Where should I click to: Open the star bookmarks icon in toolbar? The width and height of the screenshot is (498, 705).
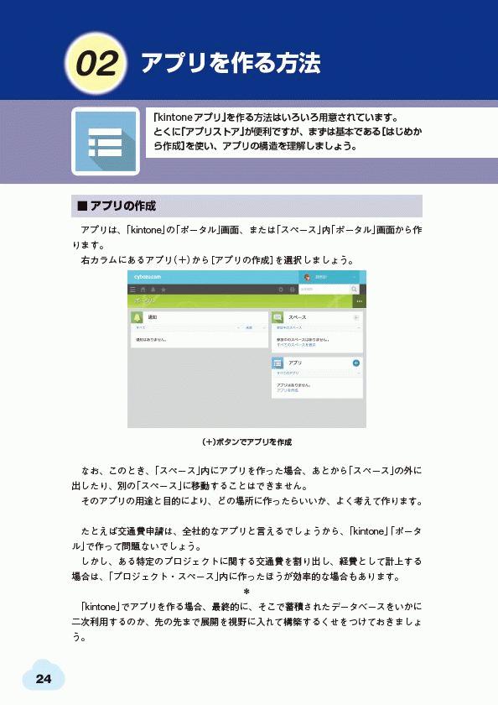pos(163,290)
